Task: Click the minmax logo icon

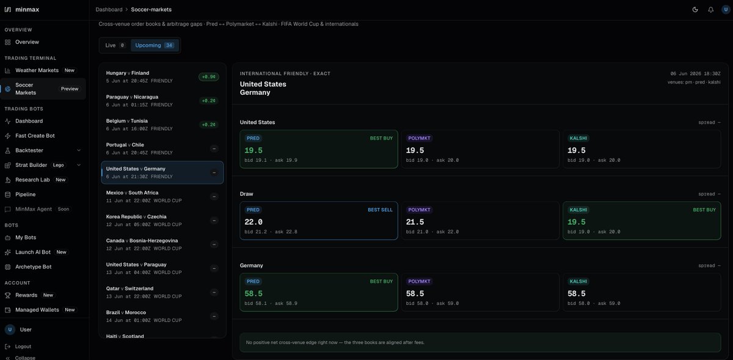Action: coord(8,10)
